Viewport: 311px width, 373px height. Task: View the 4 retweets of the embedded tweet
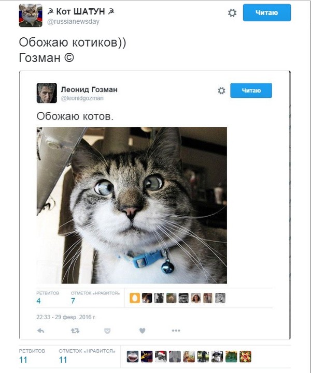coord(48,297)
